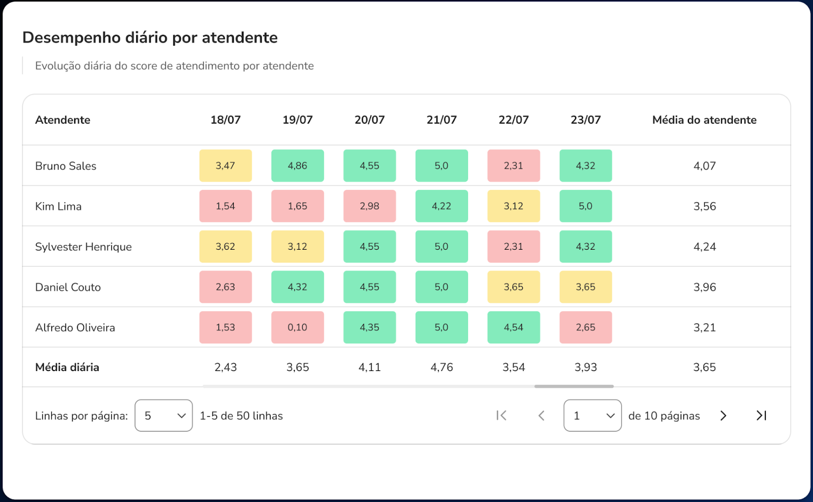Open the rows per page dropdown

[x=164, y=416]
